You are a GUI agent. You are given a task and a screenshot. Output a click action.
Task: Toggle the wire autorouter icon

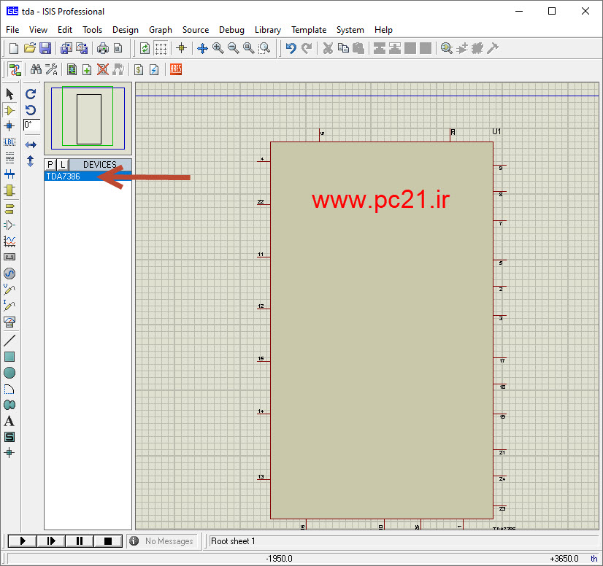[15, 70]
